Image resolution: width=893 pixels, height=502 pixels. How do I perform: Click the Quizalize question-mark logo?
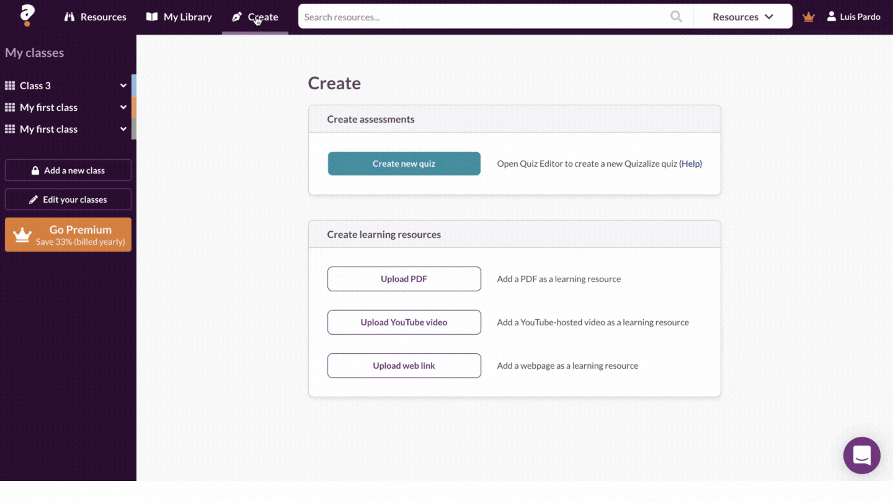(27, 15)
